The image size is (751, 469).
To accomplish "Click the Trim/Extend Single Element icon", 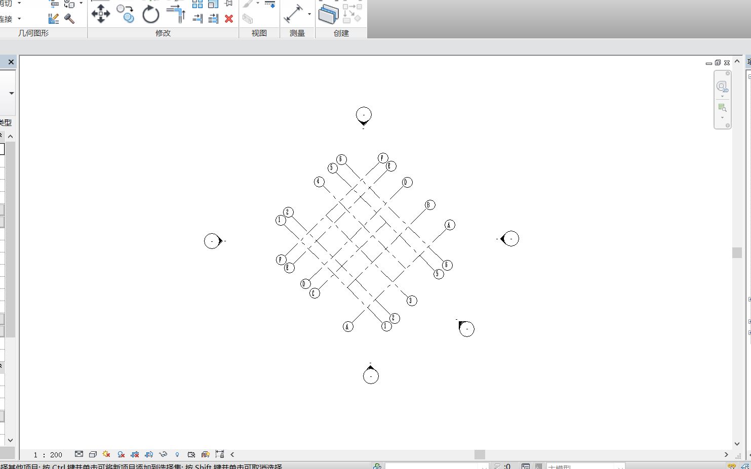I will 197,18.
